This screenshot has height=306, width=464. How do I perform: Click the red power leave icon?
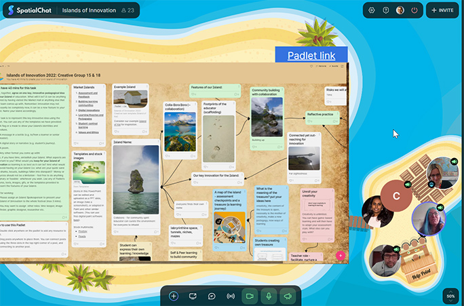click(x=414, y=10)
